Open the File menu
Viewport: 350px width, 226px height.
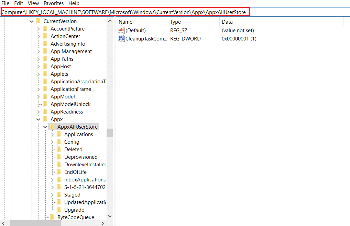point(6,3)
